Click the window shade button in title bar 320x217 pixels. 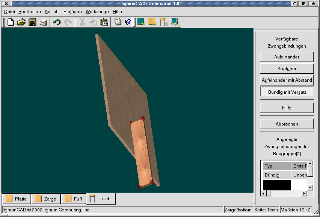pos(303,4)
